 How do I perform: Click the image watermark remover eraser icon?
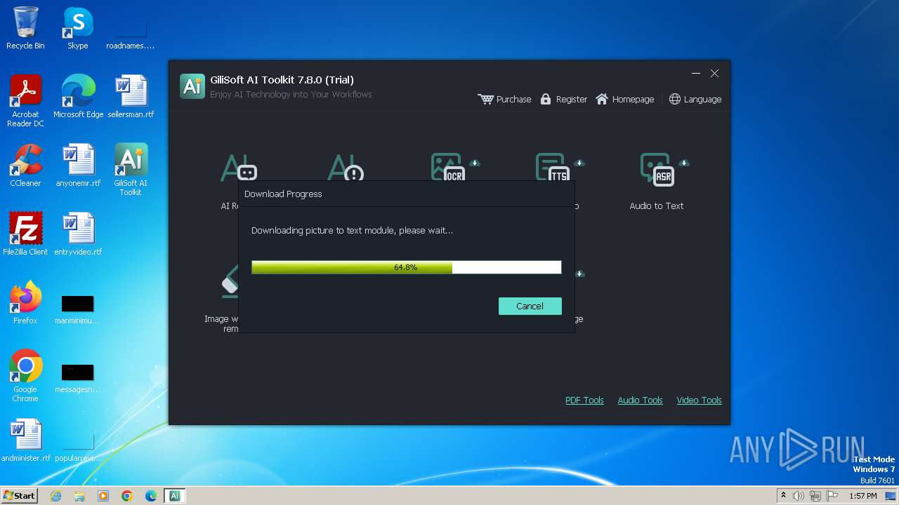click(231, 281)
